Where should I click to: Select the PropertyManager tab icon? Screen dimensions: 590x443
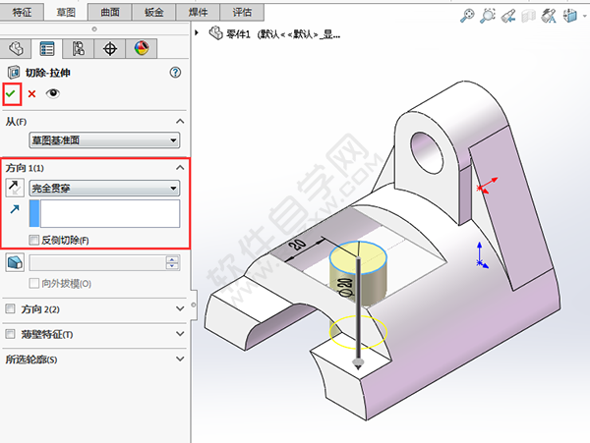47,48
